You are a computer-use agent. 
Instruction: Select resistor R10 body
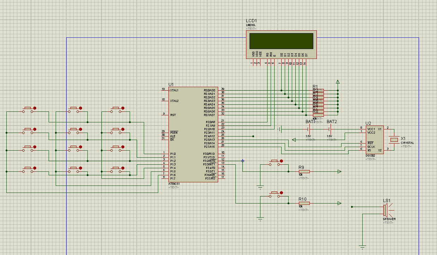304,203
